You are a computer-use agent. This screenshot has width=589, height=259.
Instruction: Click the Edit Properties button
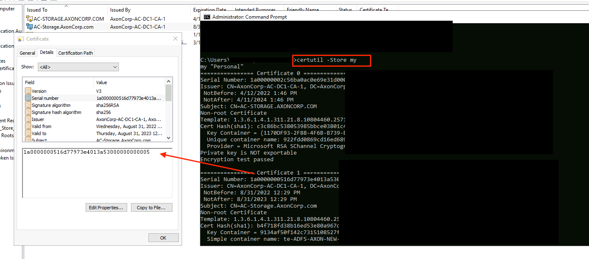click(106, 207)
